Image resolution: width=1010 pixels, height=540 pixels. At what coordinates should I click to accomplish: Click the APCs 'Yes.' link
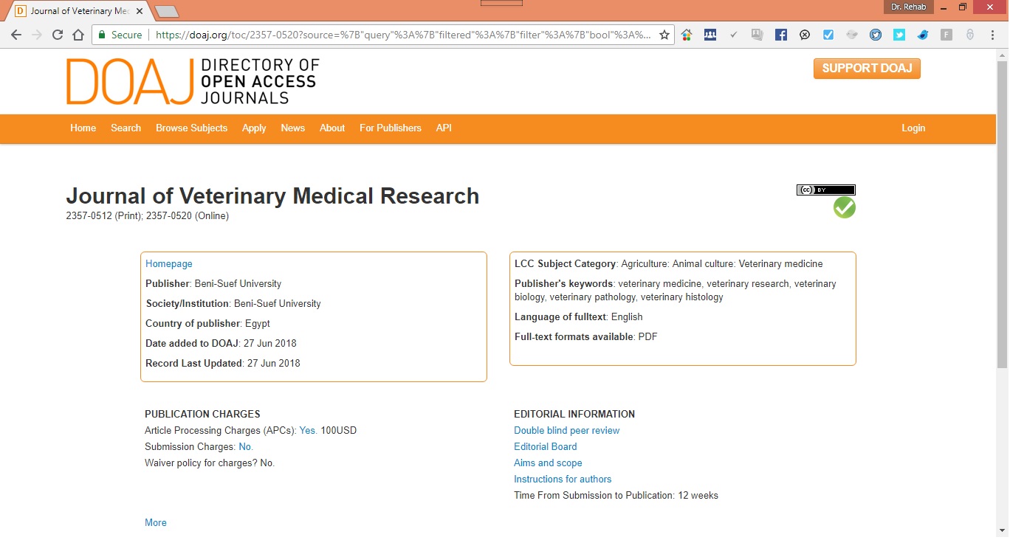click(x=308, y=430)
